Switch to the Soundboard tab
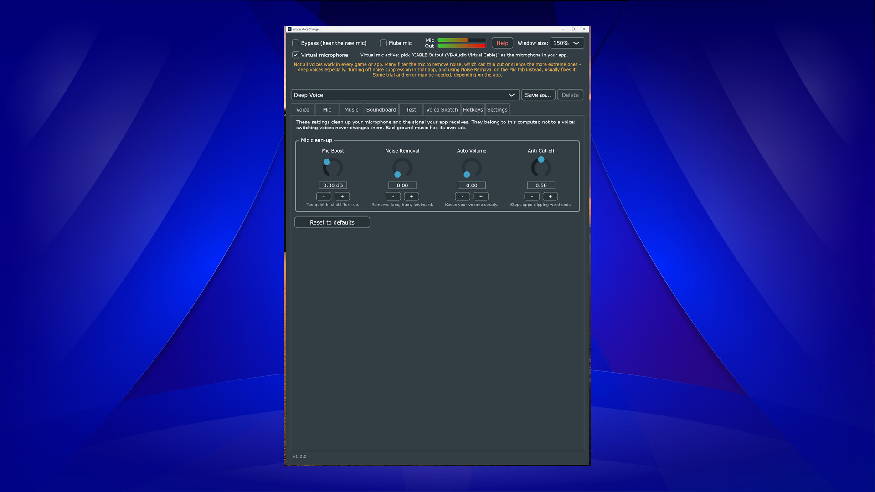875x492 pixels. (381, 110)
